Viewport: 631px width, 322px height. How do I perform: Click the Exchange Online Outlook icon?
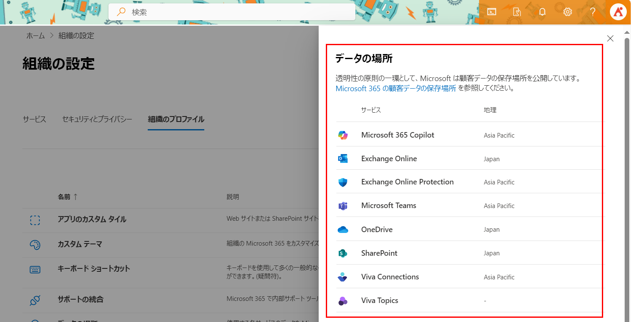click(343, 159)
